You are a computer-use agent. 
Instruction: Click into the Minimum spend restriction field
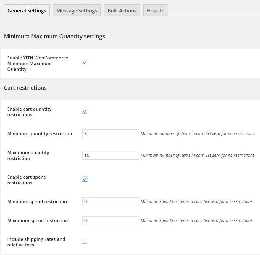click(x=110, y=202)
